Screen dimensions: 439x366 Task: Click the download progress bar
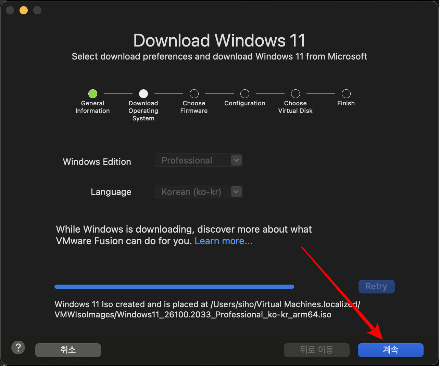[174, 287]
